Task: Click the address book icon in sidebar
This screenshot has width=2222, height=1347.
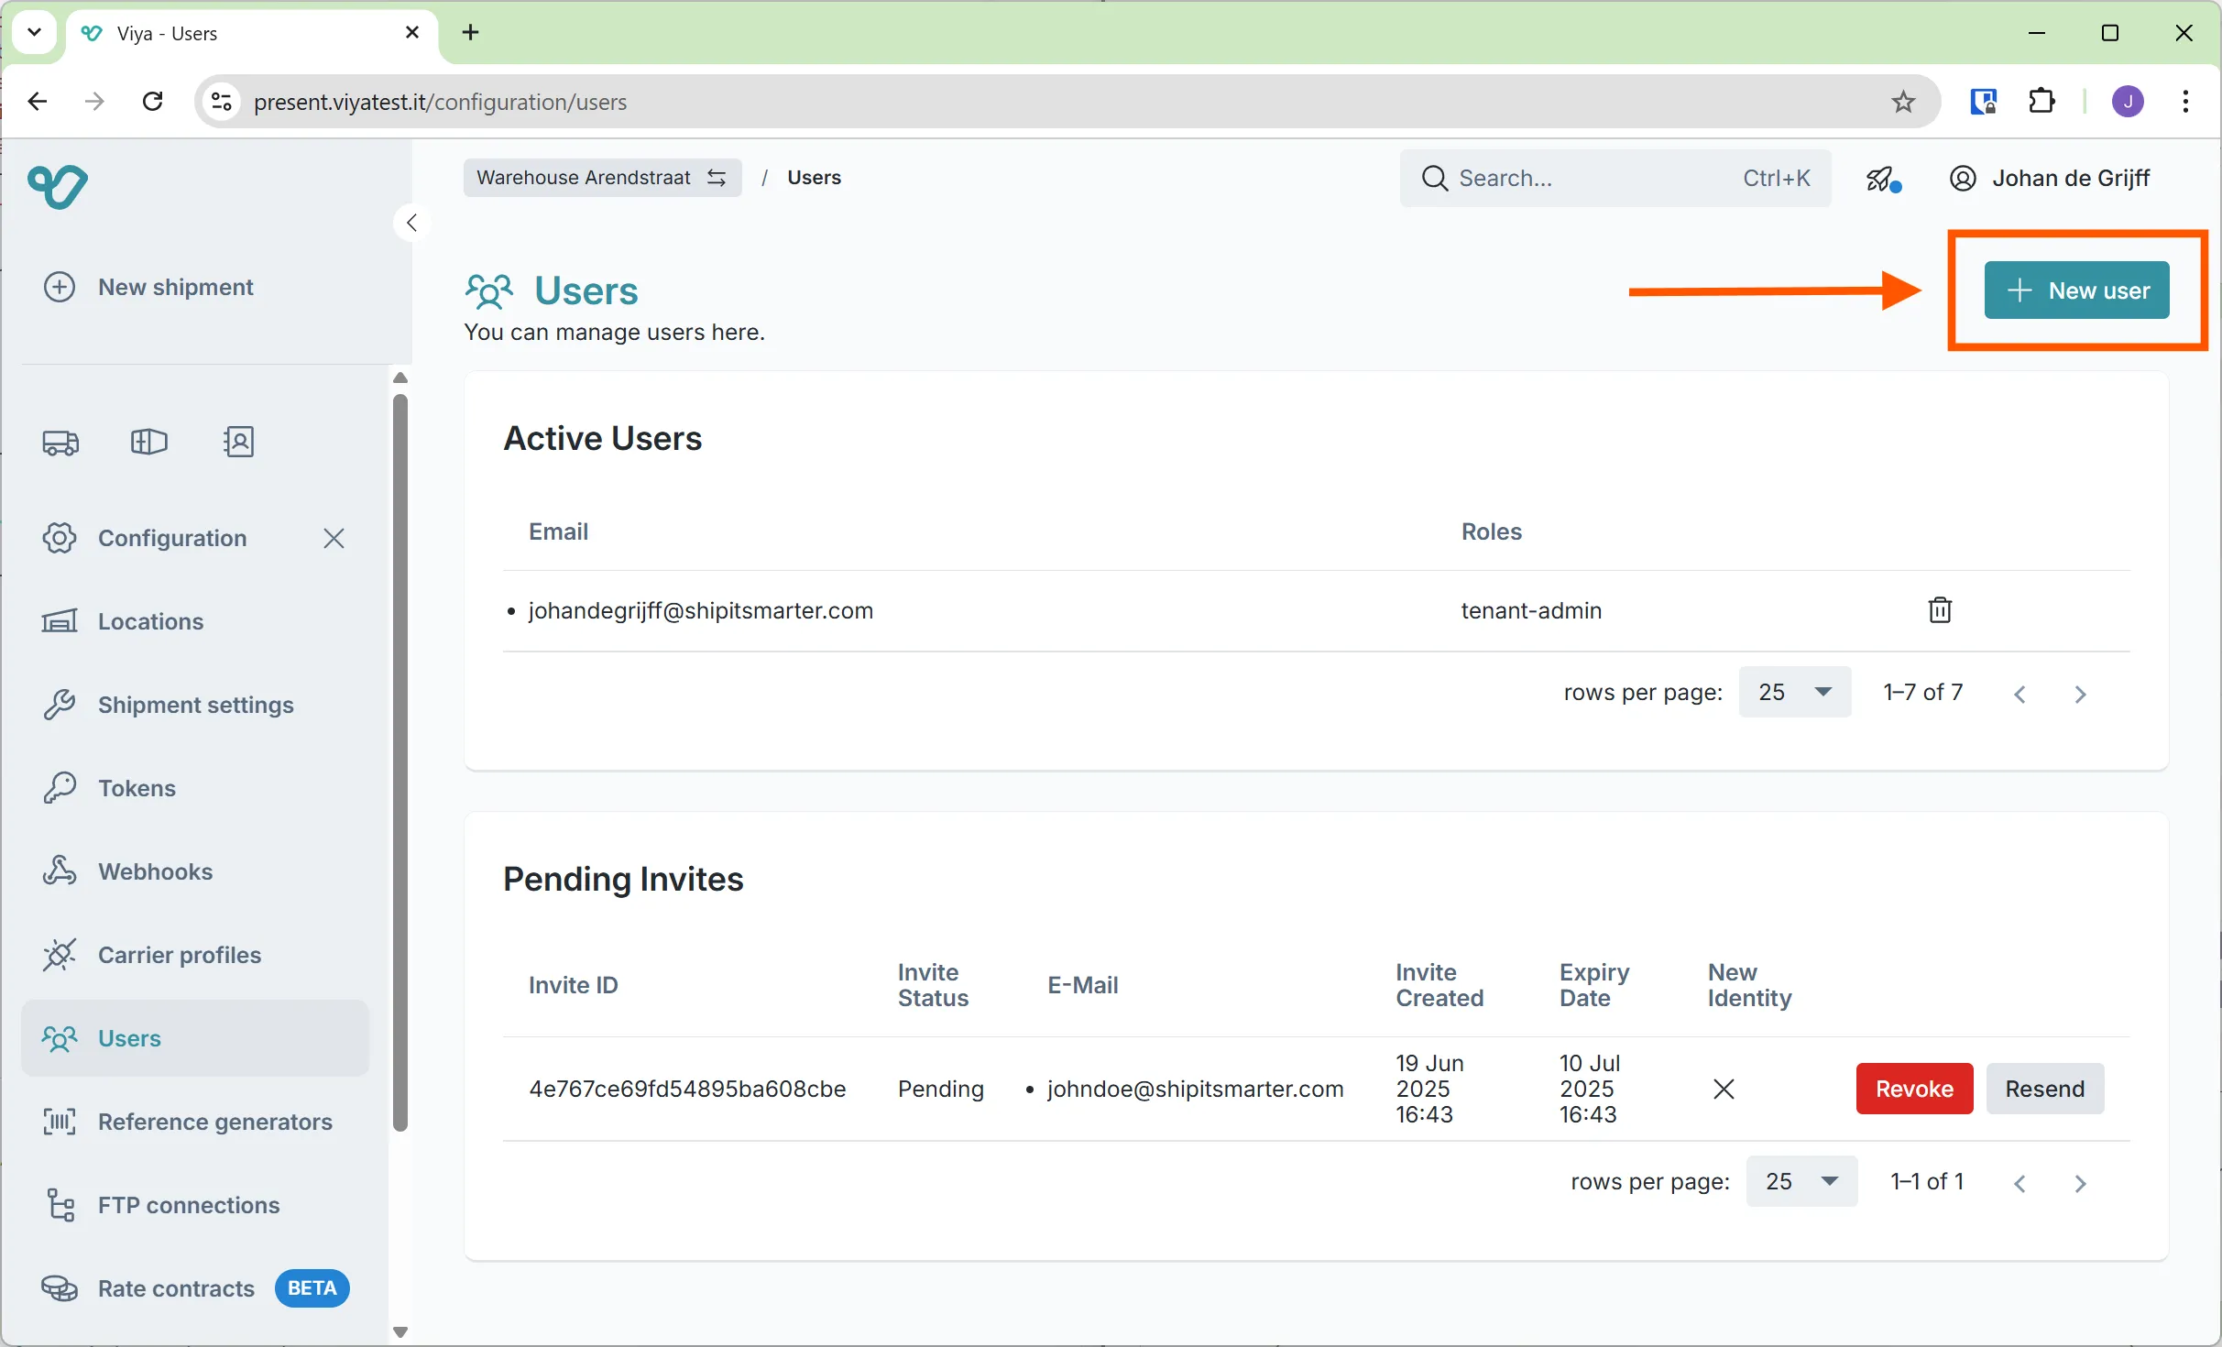Action: pyautogui.click(x=239, y=442)
